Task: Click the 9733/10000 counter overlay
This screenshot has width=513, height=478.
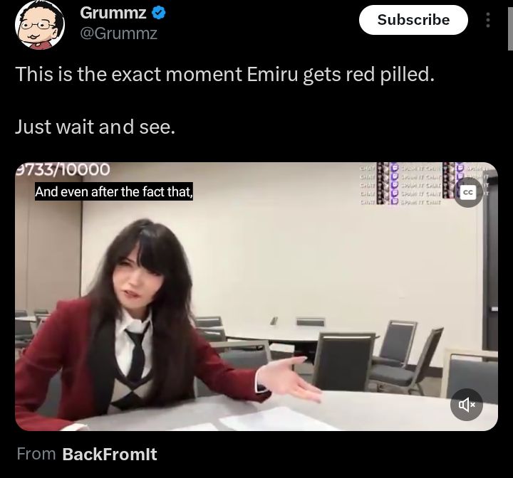Action: (x=63, y=169)
